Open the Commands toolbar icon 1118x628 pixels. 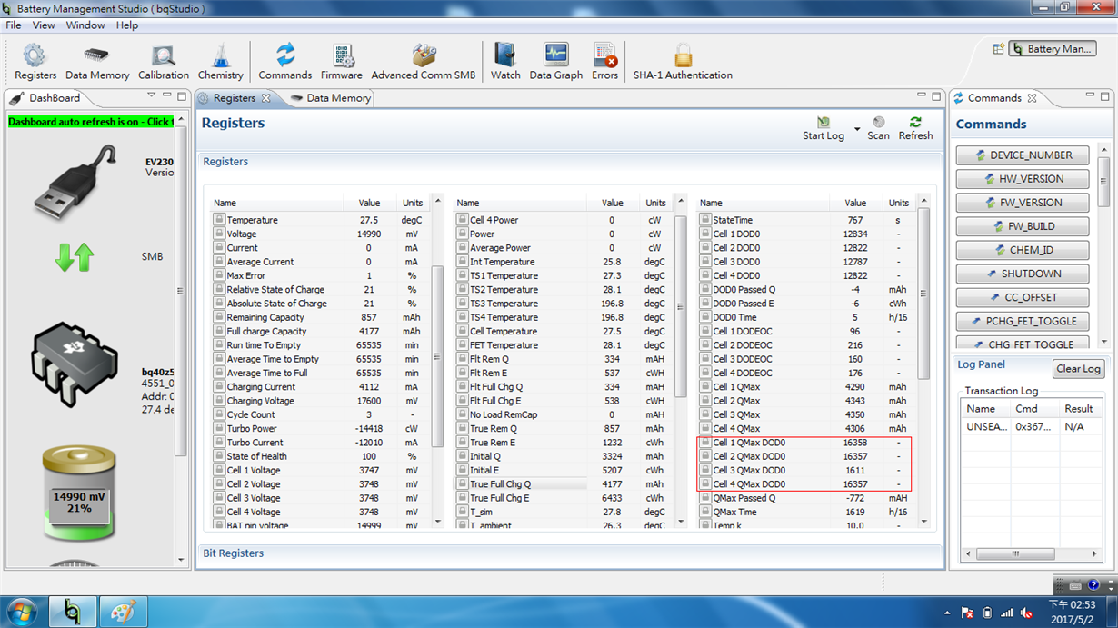(x=284, y=62)
